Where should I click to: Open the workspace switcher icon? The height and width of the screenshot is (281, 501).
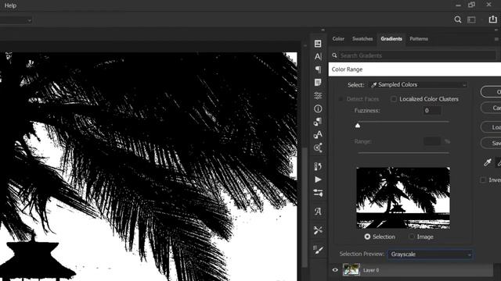[x=471, y=20]
